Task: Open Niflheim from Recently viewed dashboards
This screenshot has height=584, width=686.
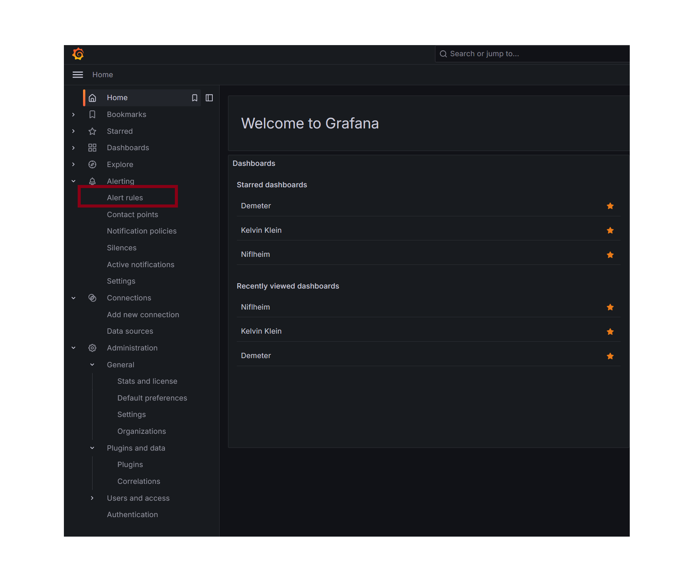Action: (x=255, y=307)
